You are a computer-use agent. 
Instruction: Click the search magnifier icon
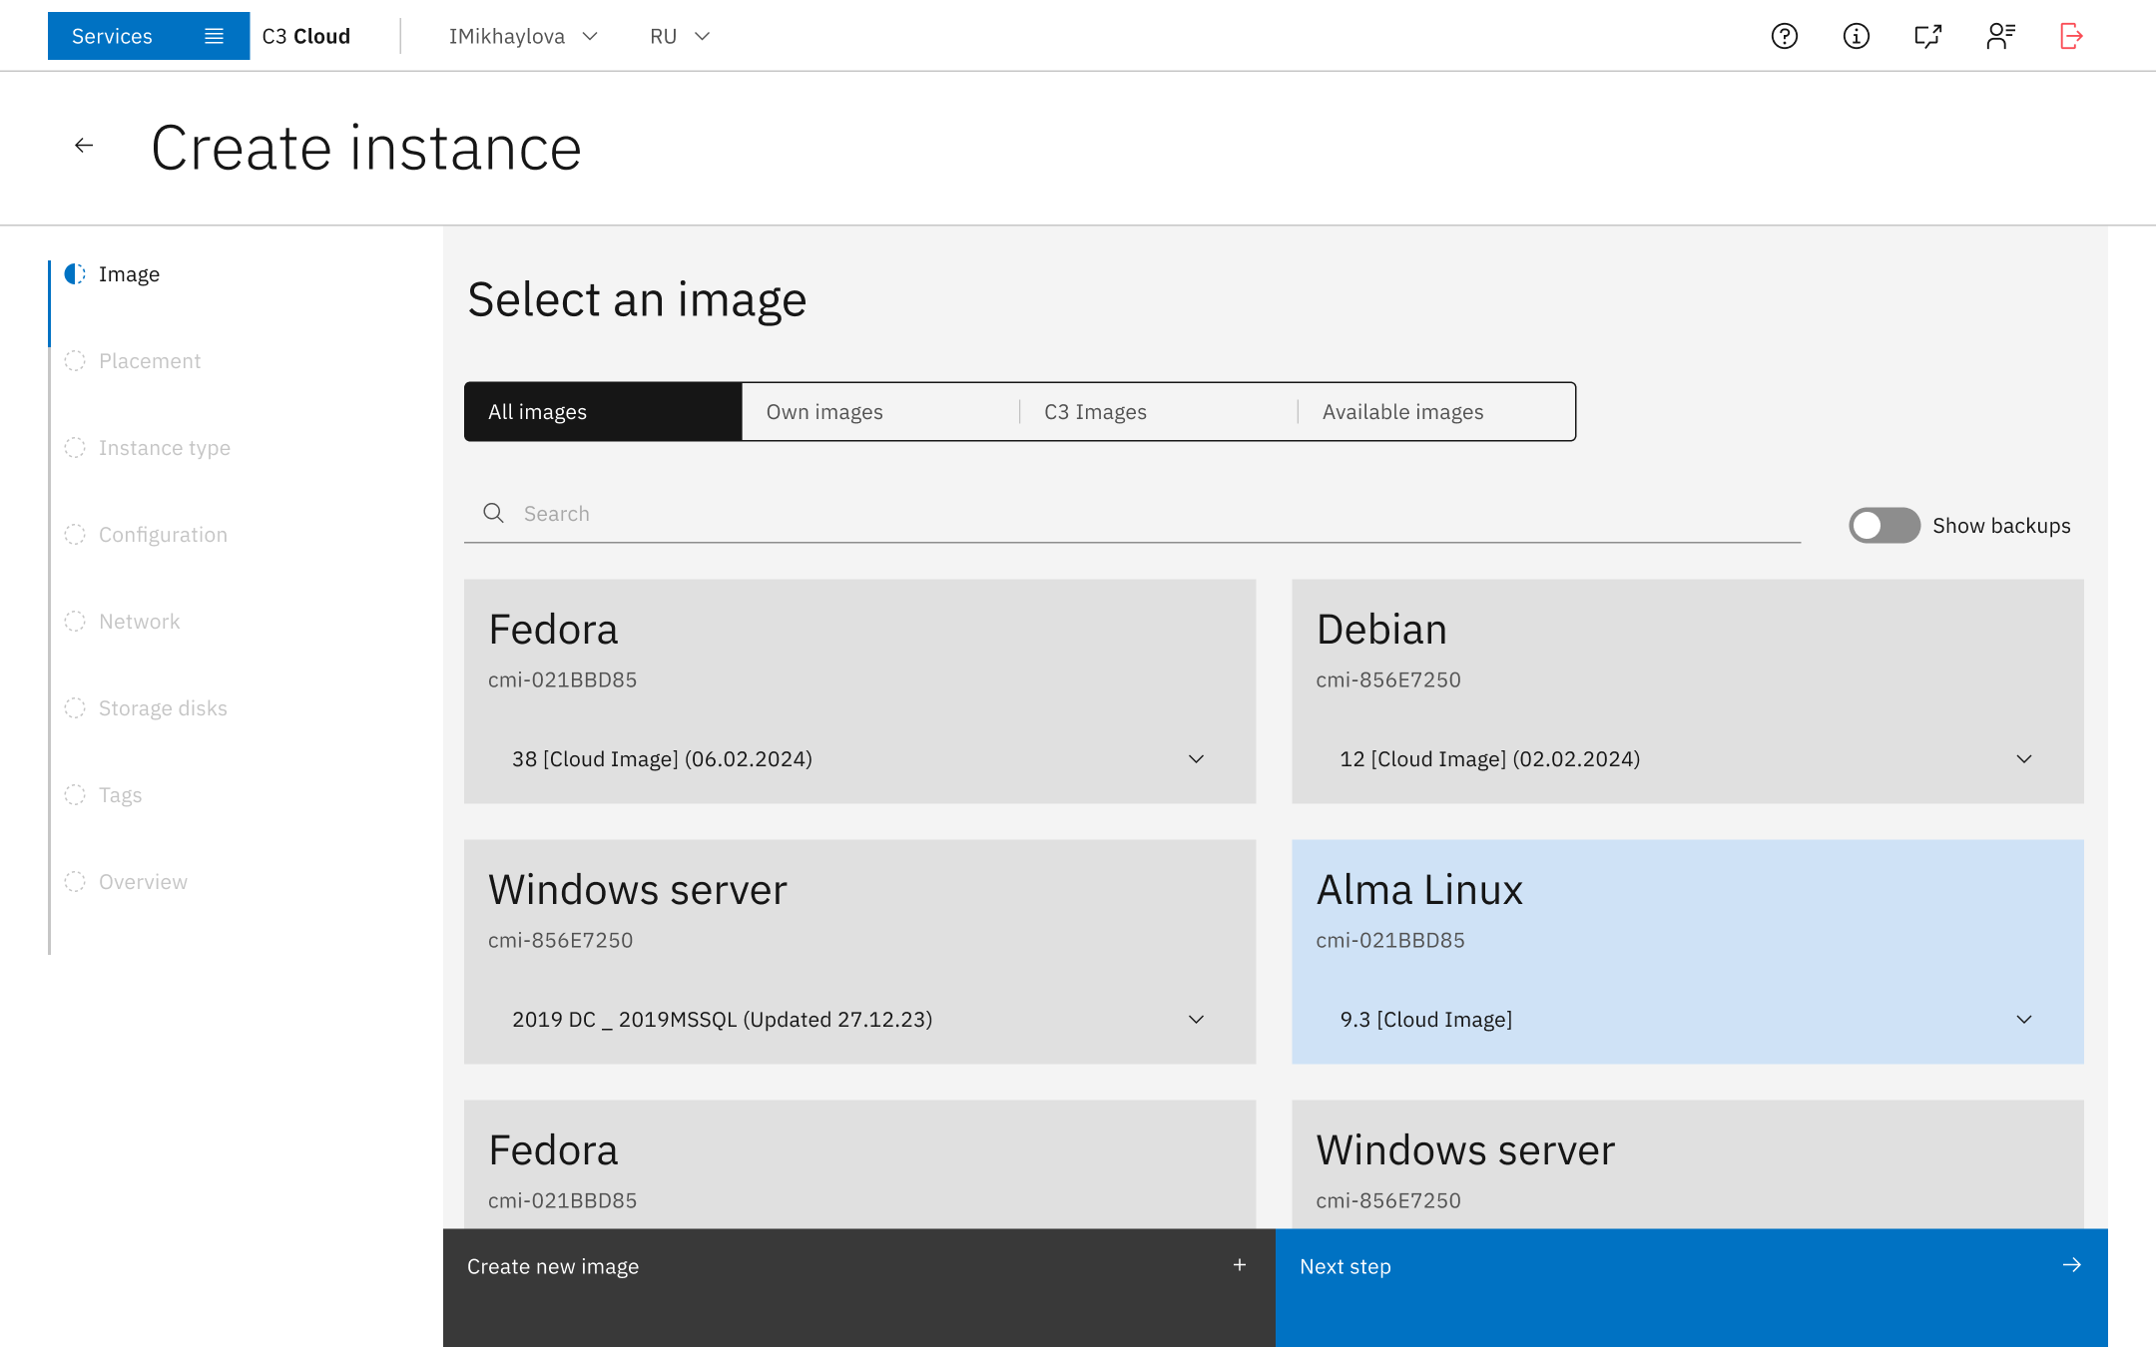493,513
